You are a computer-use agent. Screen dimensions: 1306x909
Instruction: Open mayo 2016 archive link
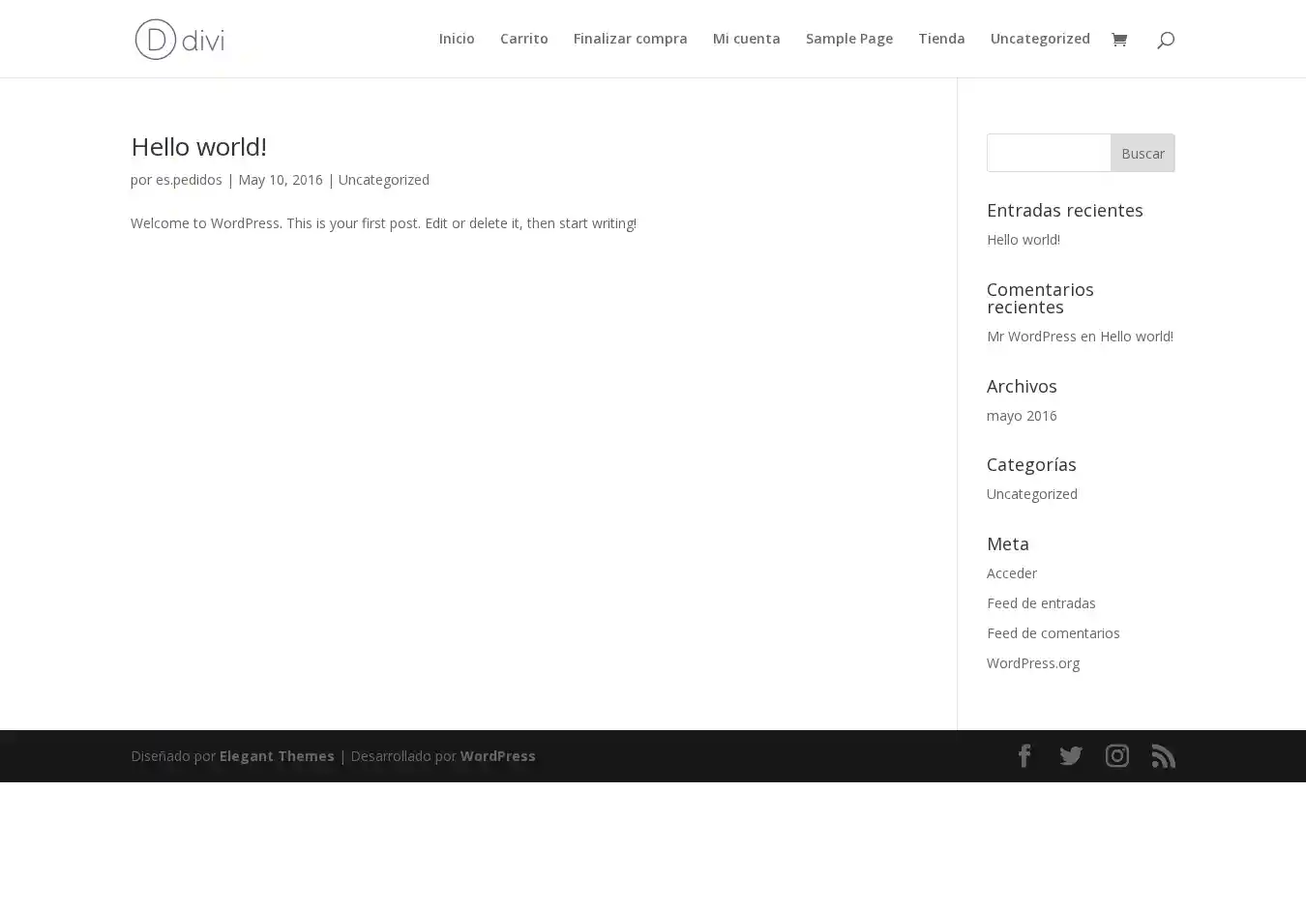[x=1022, y=416]
